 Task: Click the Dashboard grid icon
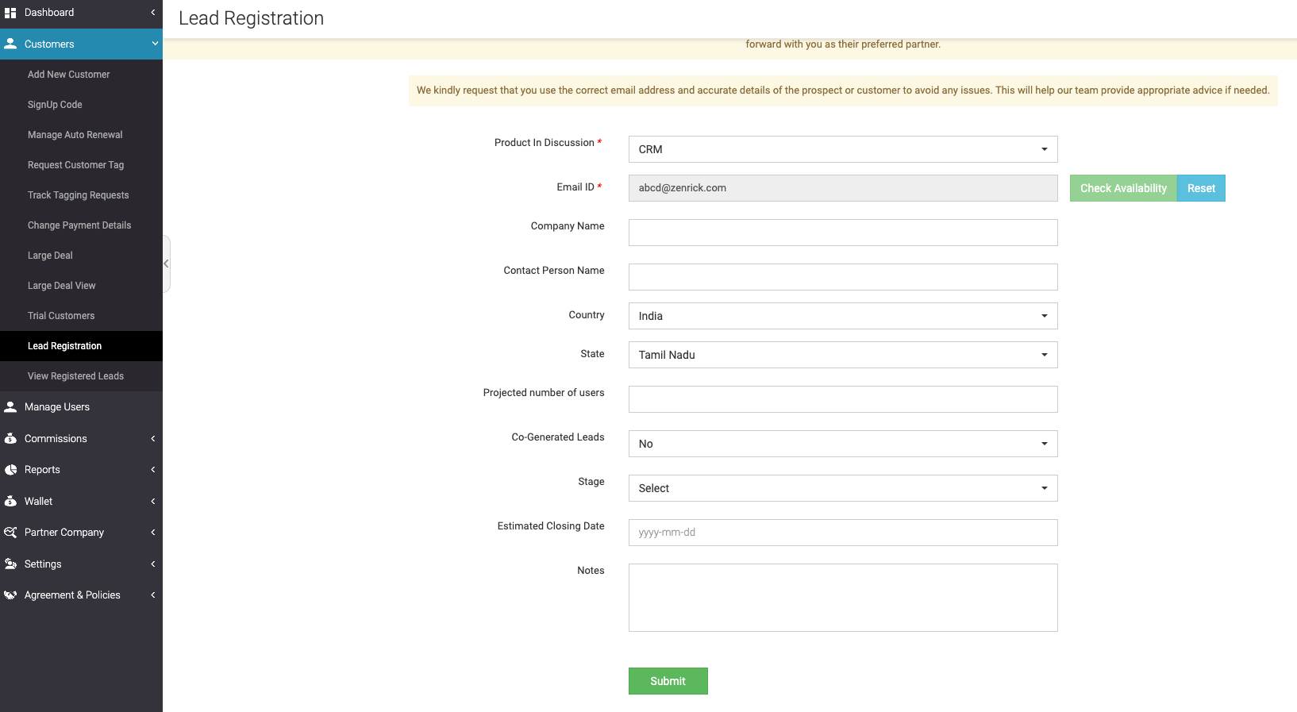(10, 13)
